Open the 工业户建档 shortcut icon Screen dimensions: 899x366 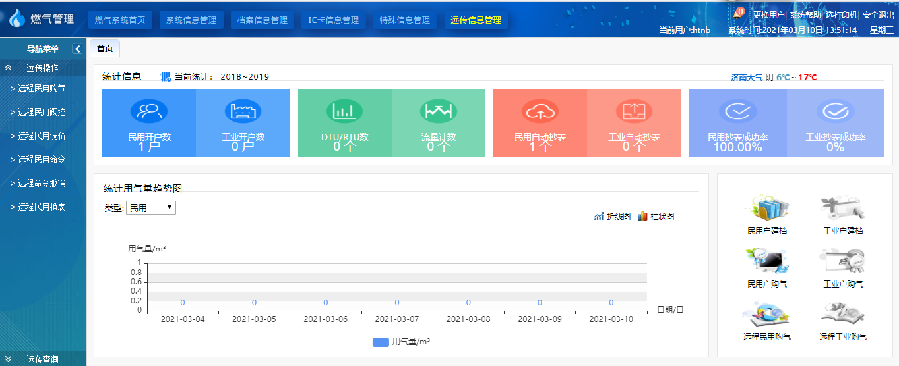[843, 209]
